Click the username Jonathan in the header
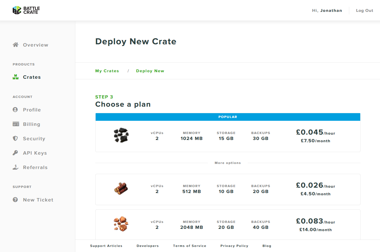The height and width of the screenshot is (252, 380). pos(331,10)
